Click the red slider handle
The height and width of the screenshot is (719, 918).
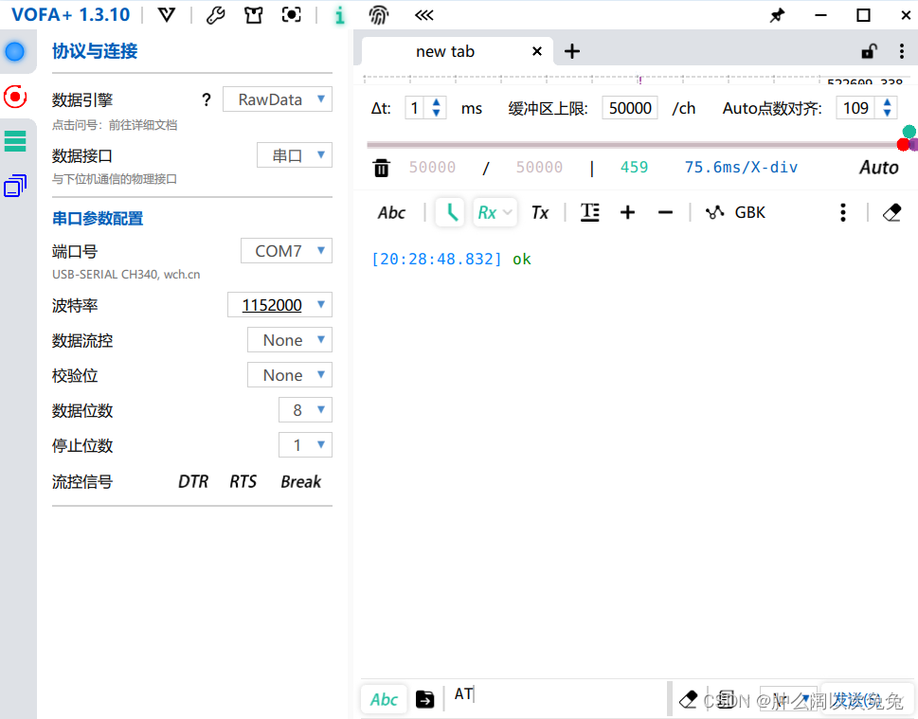point(904,144)
